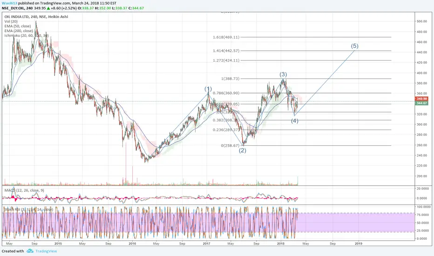Click 260.00 on the price axis
This screenshot has height=256, width=434.
click(421, 145)
